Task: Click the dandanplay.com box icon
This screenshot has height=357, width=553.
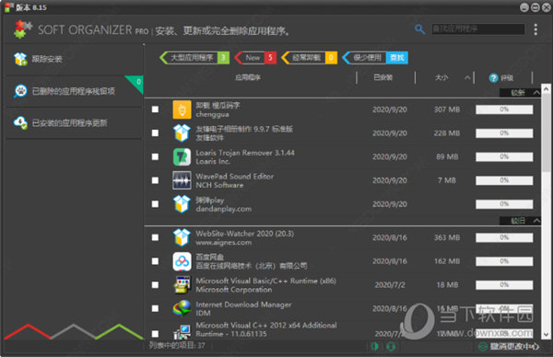Action: pyautogui.click(x=182, y=204)
